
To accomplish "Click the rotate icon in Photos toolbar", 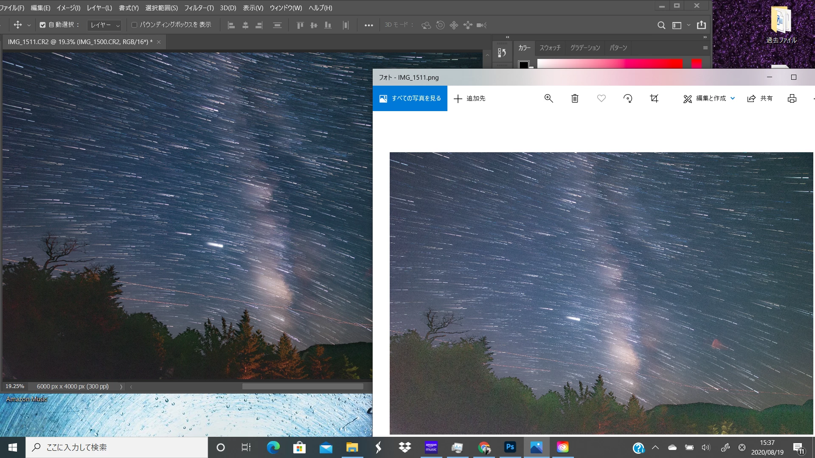I will click(628, 98).
